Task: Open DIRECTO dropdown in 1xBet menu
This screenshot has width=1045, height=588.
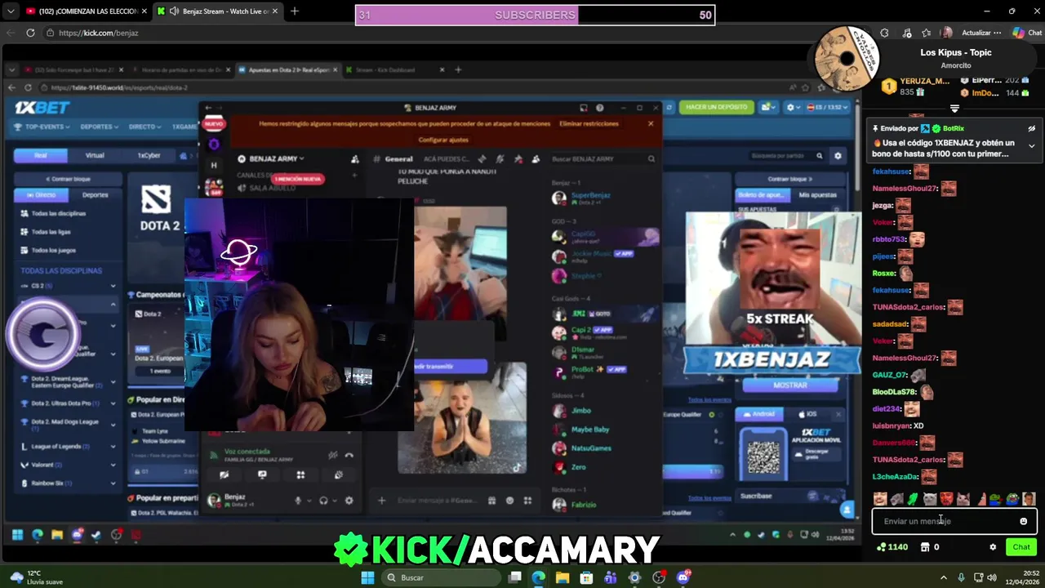Action: (145, 127)
